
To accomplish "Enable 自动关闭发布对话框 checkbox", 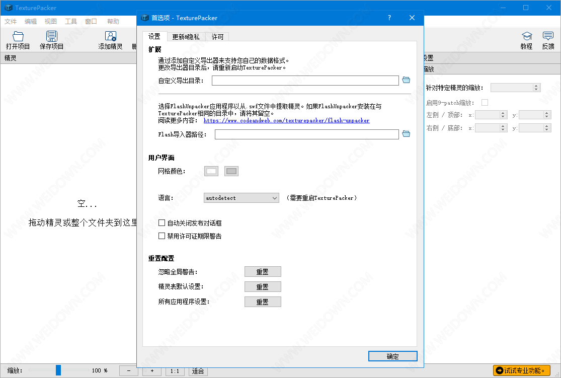I will point(162,223).
